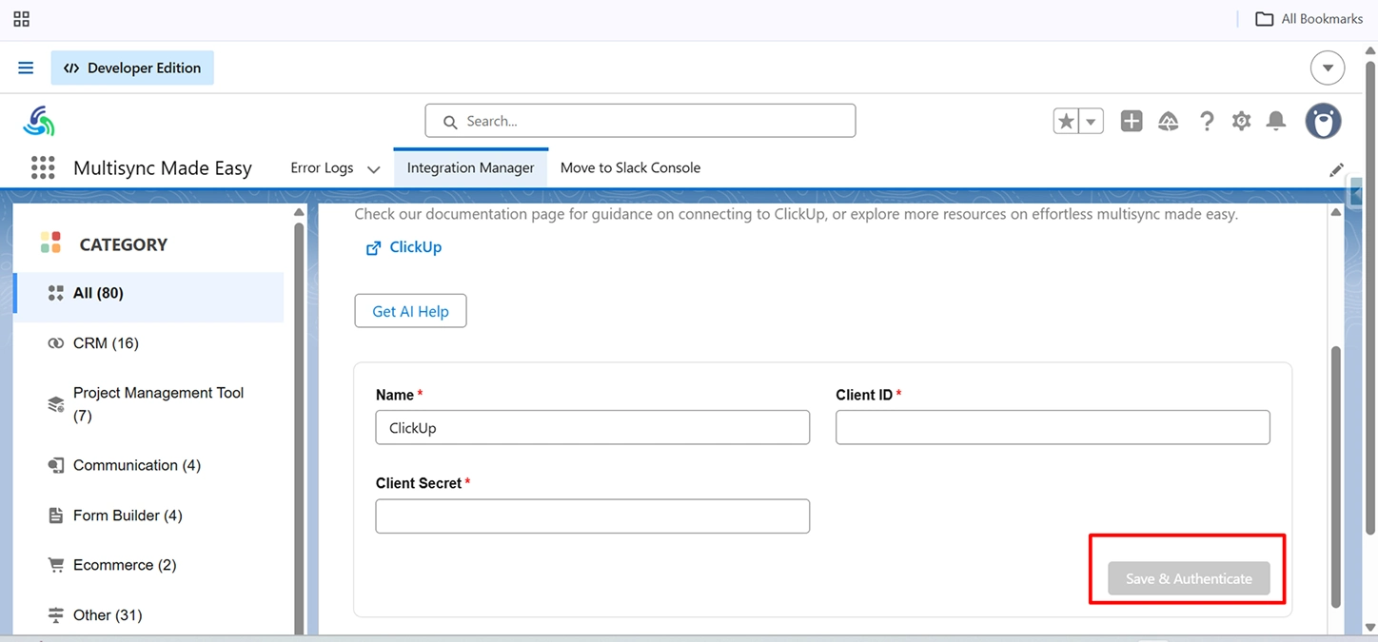The height and width of the screenshot is (642, 1378).
Task: Open the App Launcher dots grid
Action: [x=43, y=168]
